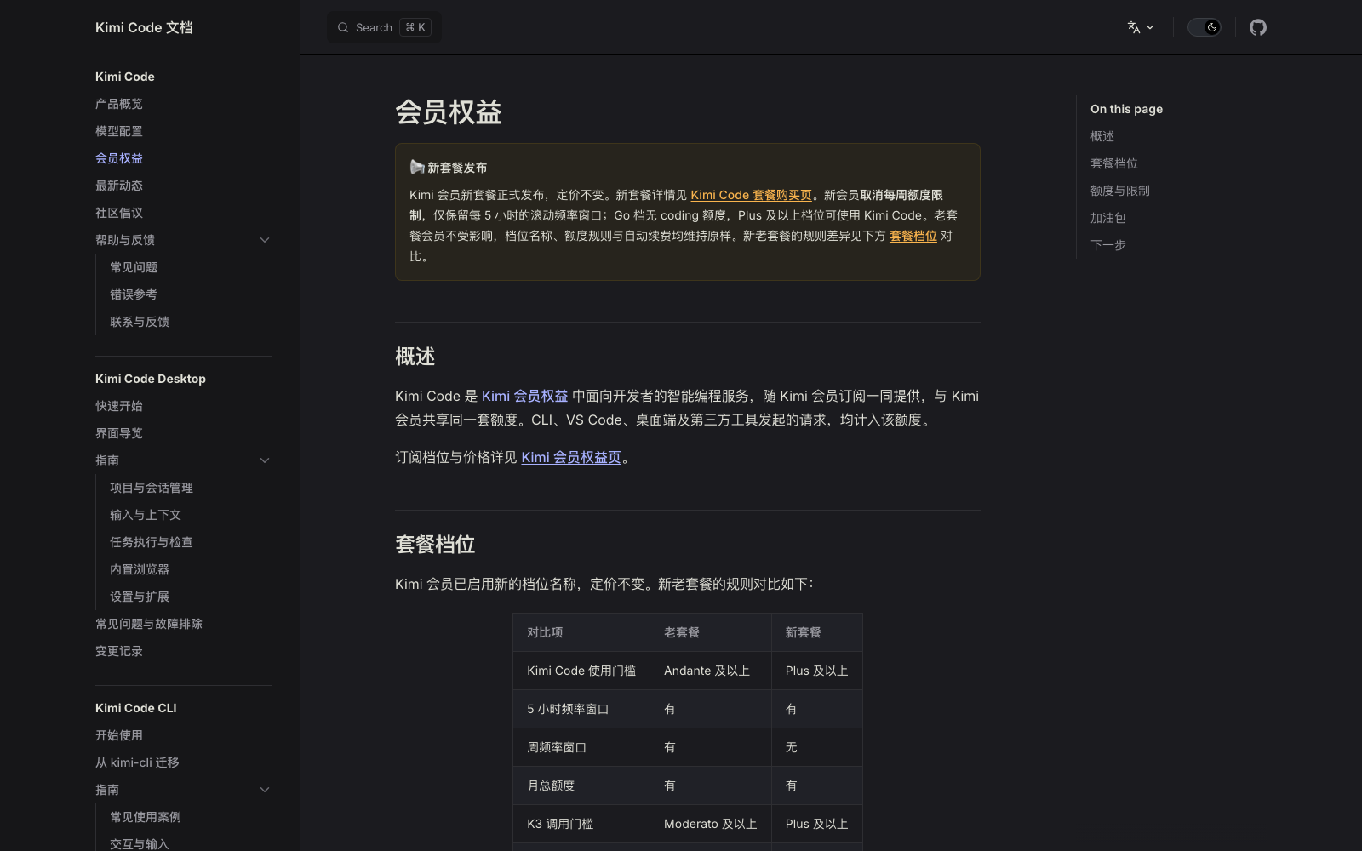This screenshot has height=851, width=1362.
Task: Open 最新动态 in the sidebar
Action: click(x=119, y=186)
